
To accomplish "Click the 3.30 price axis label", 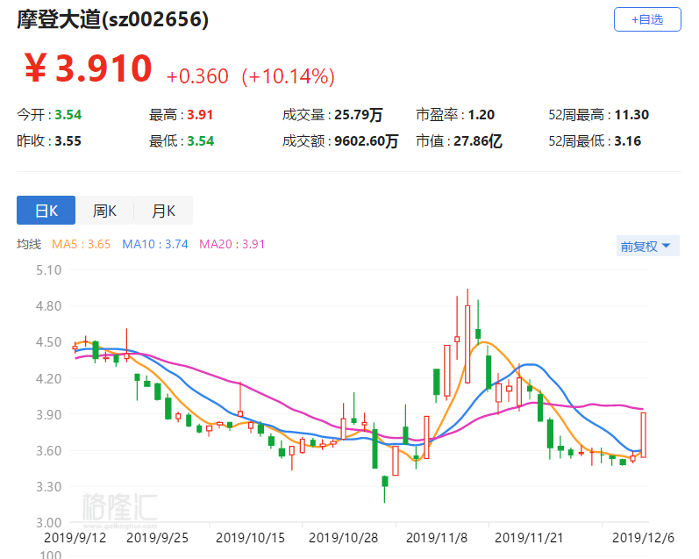I will [x=48, y=487].
